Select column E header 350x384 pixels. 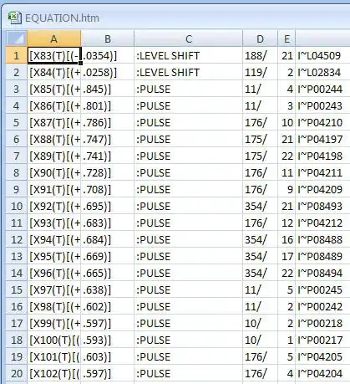point(287,38)
